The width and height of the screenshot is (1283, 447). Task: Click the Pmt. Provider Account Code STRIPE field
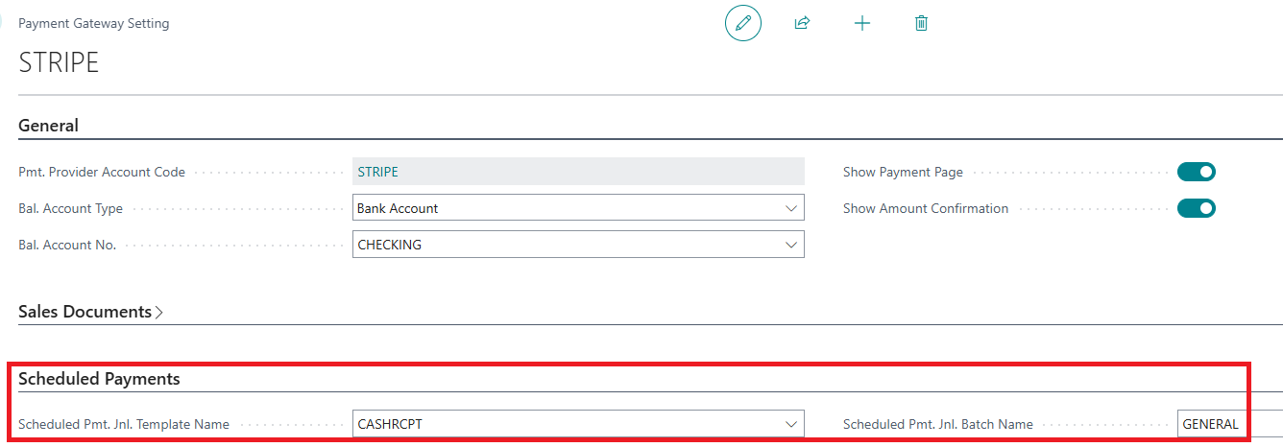pyautogui.click(x=578, y=172)
